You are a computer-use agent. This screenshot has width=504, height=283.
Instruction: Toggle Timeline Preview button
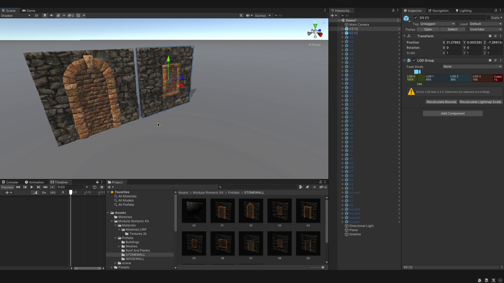[7, 187]
